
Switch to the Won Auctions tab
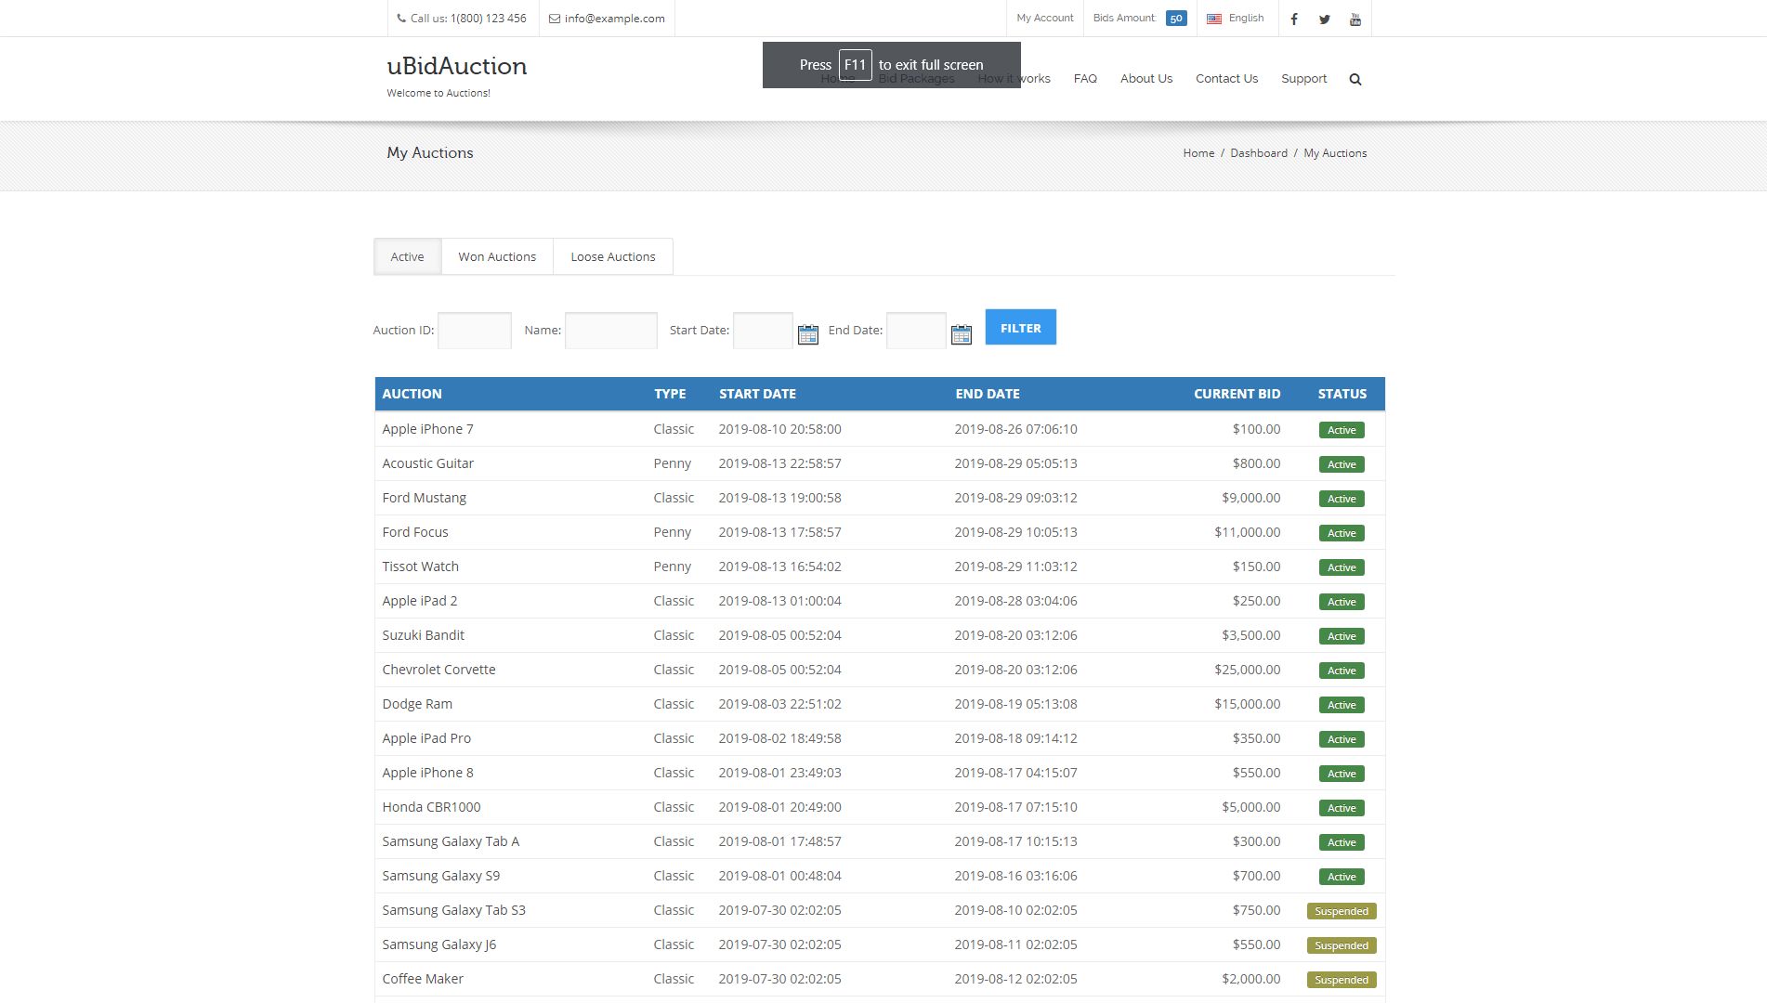[497, 256]
